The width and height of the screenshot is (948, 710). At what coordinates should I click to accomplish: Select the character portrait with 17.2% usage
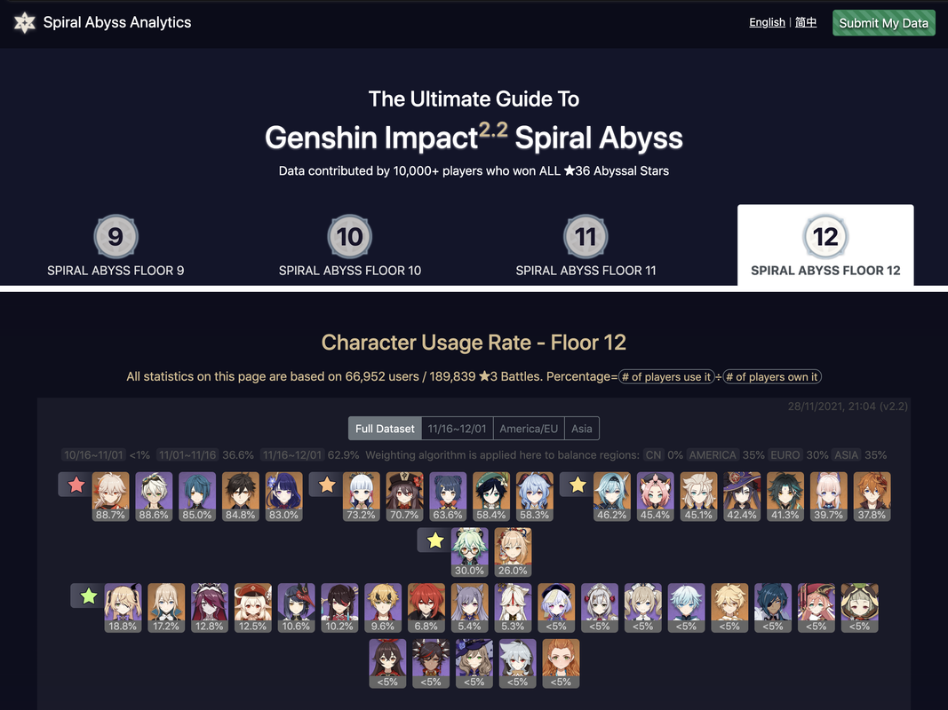(x=166, y=607)
